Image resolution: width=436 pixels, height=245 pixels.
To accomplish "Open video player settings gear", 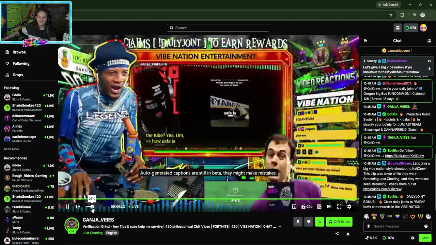I will pyautogui.click(x=349, y=207).
